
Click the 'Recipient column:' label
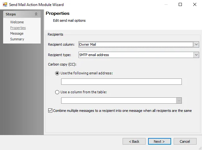(61, 44)
